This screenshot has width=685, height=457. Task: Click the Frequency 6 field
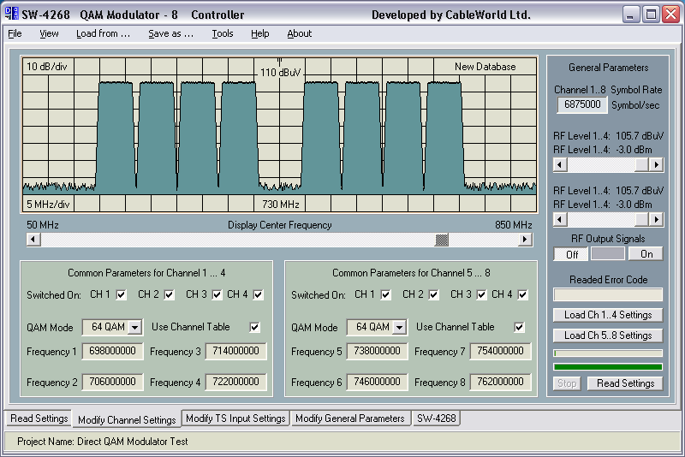pos(377,382)
